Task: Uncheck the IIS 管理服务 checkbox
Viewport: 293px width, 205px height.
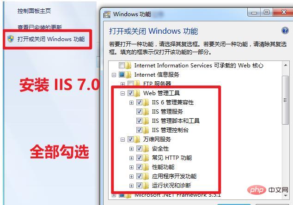Action: [140, 111]
